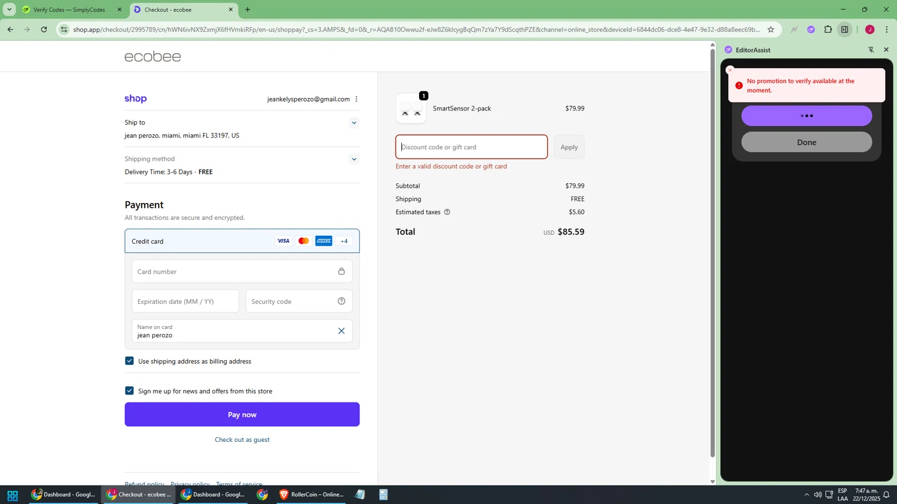897x504 pixels.
Task: Close the Checkout - ecobee tab
Action: coord(231,10)
